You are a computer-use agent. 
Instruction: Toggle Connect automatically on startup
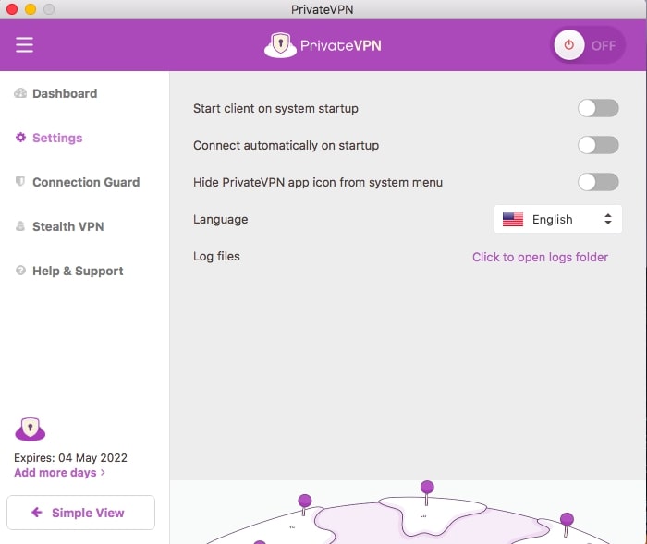click(x=598, y=145)
